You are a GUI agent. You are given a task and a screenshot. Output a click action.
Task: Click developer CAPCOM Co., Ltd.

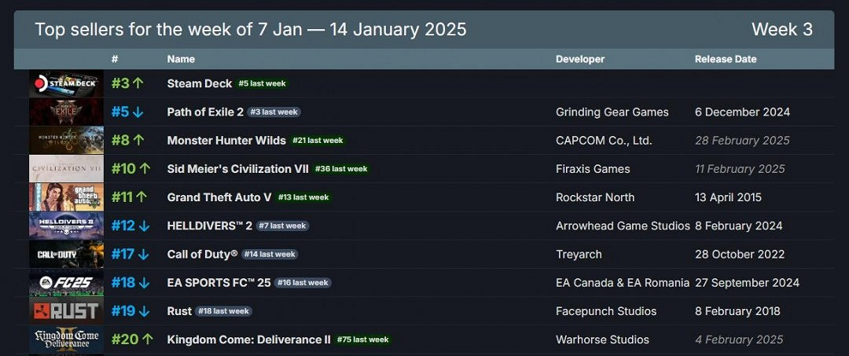tap(604, 141)
